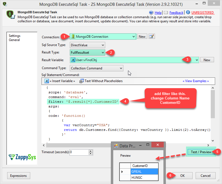The width and height of the screenshot is (222, 184).
Task: Click the blue info icon beside UNREGISTERED
Action: click(188, 12)
